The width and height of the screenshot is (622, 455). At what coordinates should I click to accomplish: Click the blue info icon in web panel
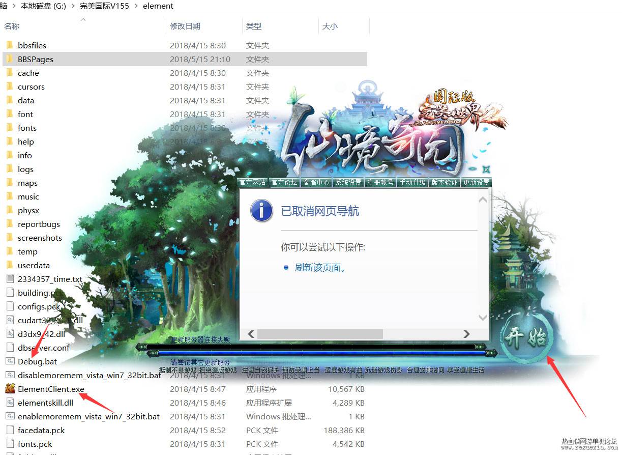(261, 211)
